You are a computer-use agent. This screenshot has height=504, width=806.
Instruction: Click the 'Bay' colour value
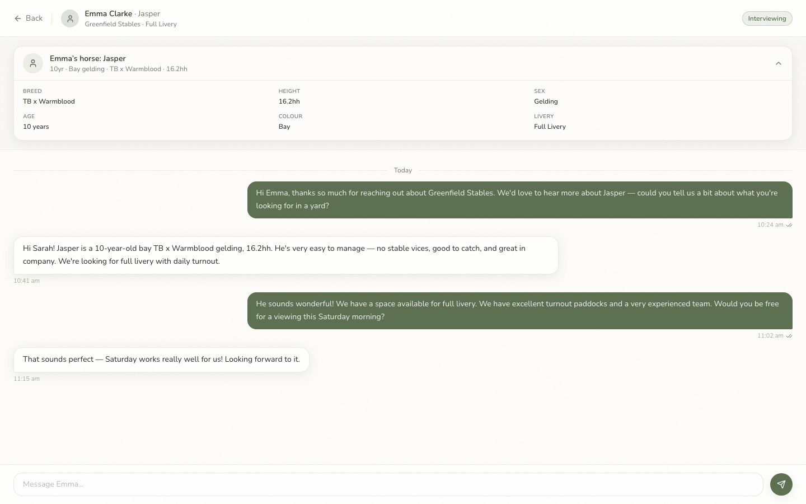284,127
